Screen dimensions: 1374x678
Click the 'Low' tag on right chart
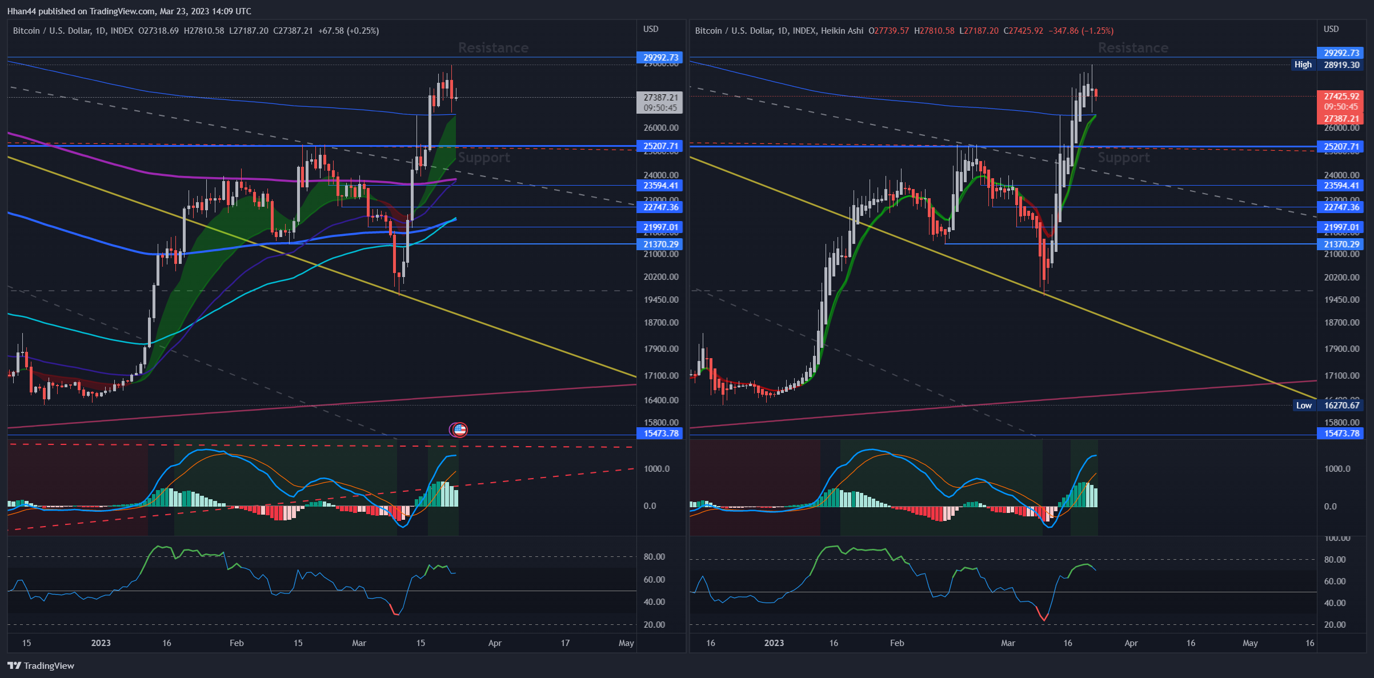(x=1304, y=405)
